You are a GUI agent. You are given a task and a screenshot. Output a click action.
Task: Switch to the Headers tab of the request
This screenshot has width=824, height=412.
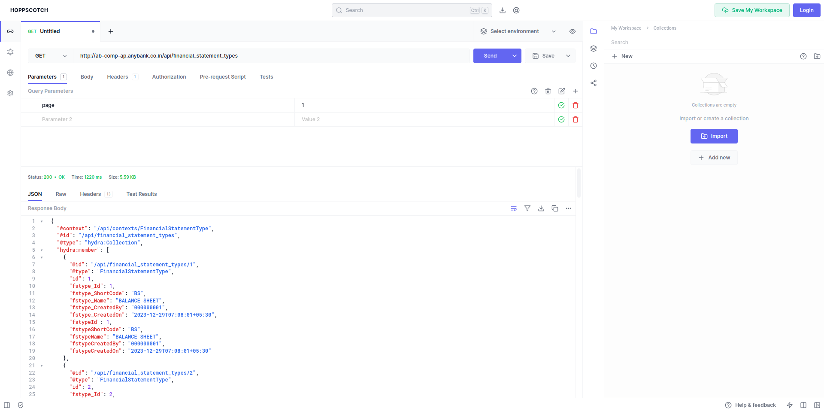tap(117, 76)
